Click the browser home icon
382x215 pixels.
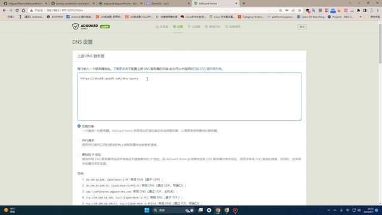click(x=23, y=10)
